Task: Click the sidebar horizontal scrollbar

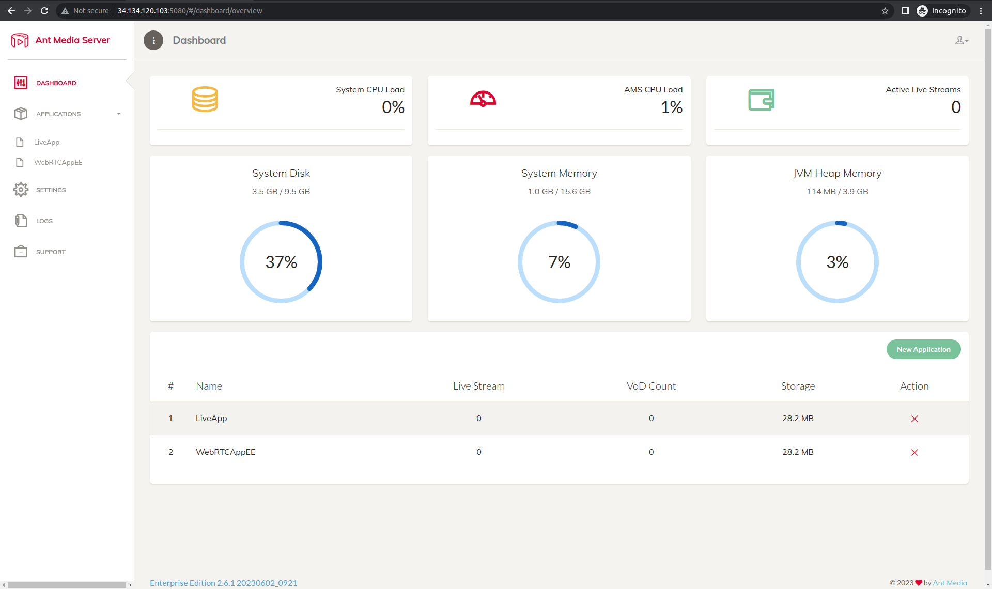Action: tap(67, 585)
